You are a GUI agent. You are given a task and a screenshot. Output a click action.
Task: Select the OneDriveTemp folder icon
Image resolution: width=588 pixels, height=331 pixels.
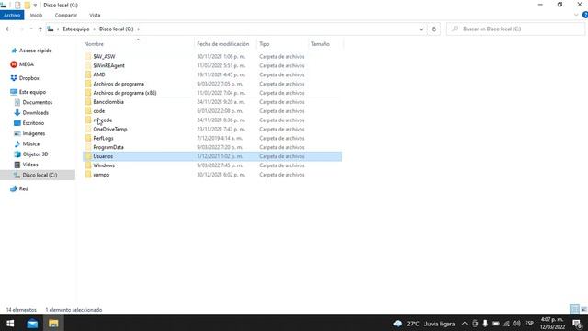[88, 129]
